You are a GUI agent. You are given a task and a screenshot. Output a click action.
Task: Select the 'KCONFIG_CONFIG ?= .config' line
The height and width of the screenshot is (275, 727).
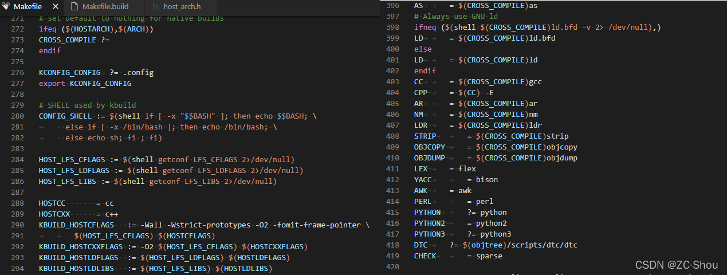(96, 72)
